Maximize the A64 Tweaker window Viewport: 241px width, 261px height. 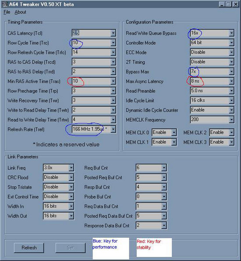229,4
